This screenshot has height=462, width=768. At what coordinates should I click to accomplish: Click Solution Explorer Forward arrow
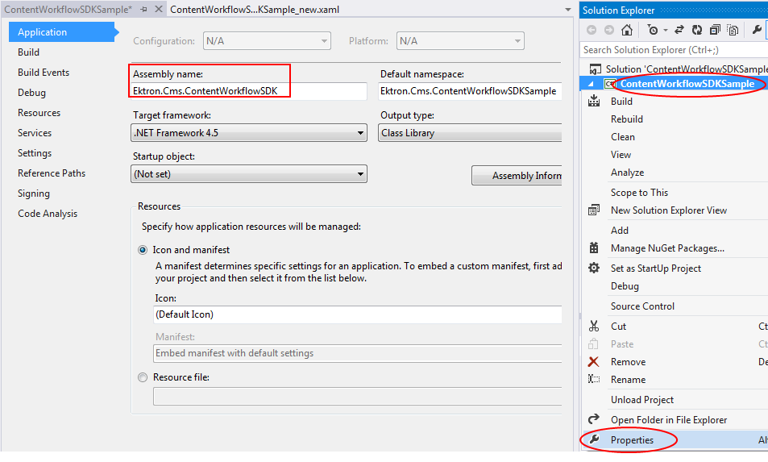(608, 31)
